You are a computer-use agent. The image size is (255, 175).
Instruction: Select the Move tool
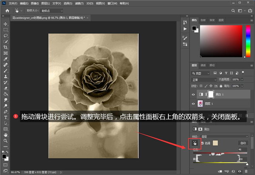coord(6,24)
